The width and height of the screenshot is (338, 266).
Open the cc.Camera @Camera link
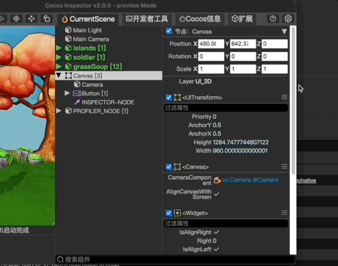pyautogui.click(x=250, y=180)
